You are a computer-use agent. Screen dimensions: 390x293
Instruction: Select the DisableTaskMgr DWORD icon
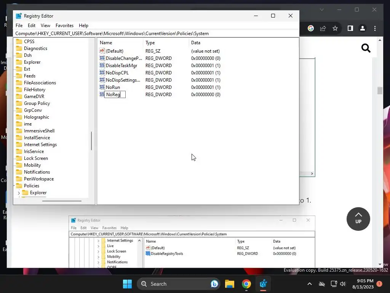102,65
